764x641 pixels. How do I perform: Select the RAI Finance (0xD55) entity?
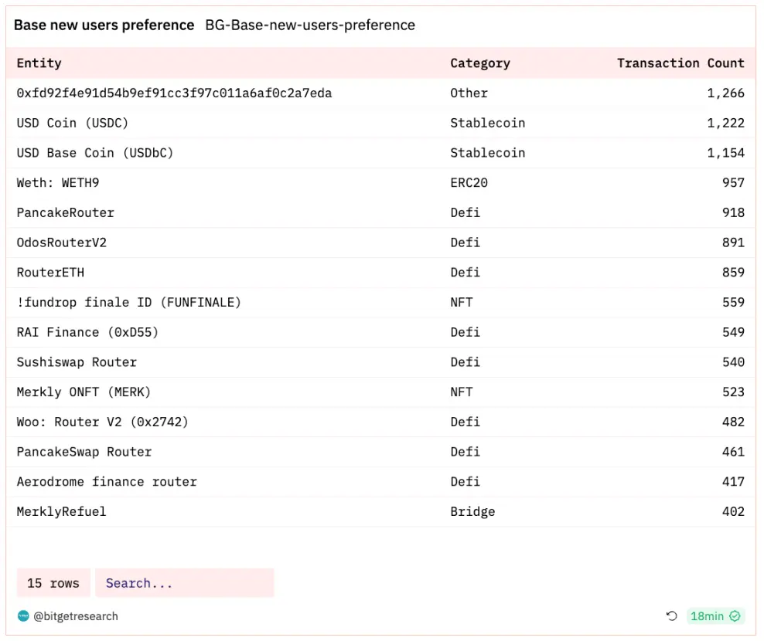[x=87, y=332]
